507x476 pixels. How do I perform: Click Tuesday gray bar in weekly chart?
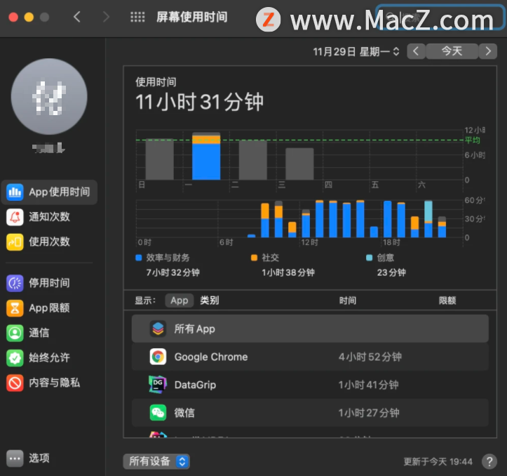click(x=253, y=160)
